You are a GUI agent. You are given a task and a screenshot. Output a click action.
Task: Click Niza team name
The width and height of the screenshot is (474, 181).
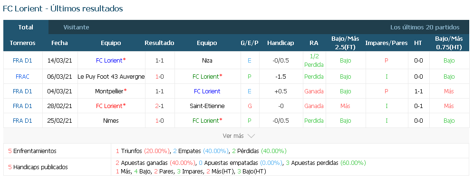tap(207, 60)
